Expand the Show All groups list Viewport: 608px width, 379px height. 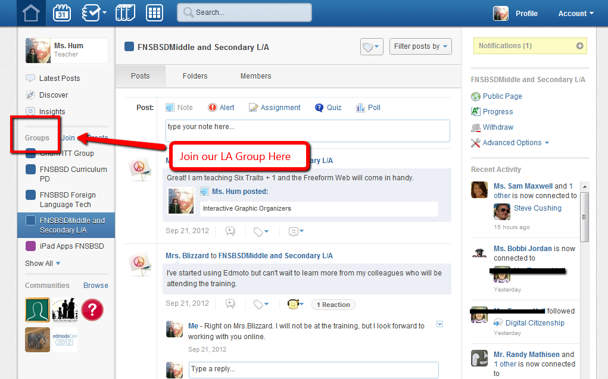43,264
